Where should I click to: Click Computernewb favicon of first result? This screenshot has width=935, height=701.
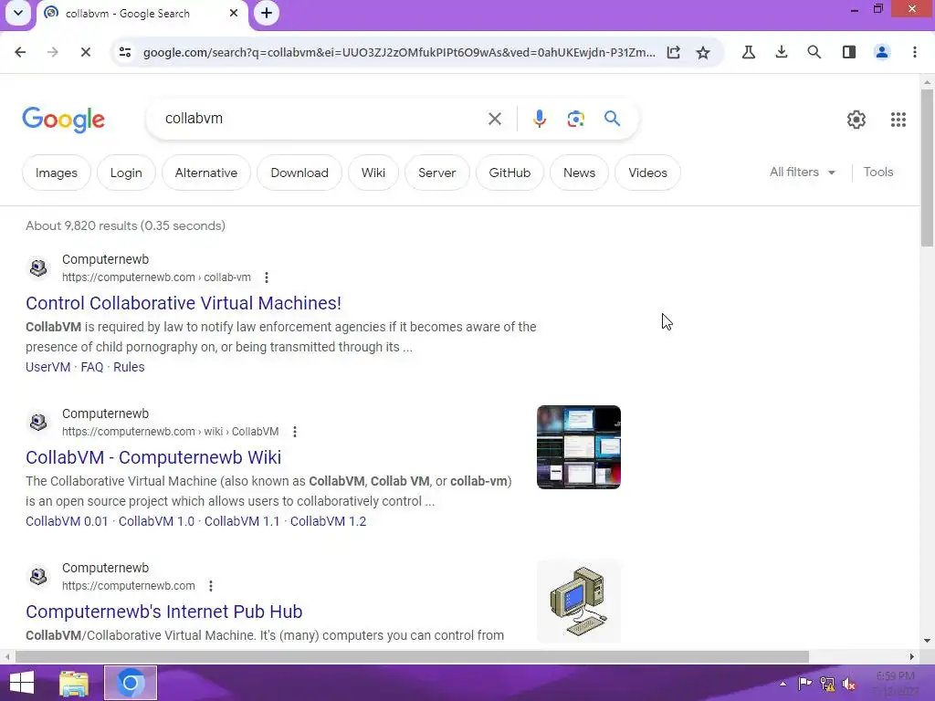coord(38,267)
